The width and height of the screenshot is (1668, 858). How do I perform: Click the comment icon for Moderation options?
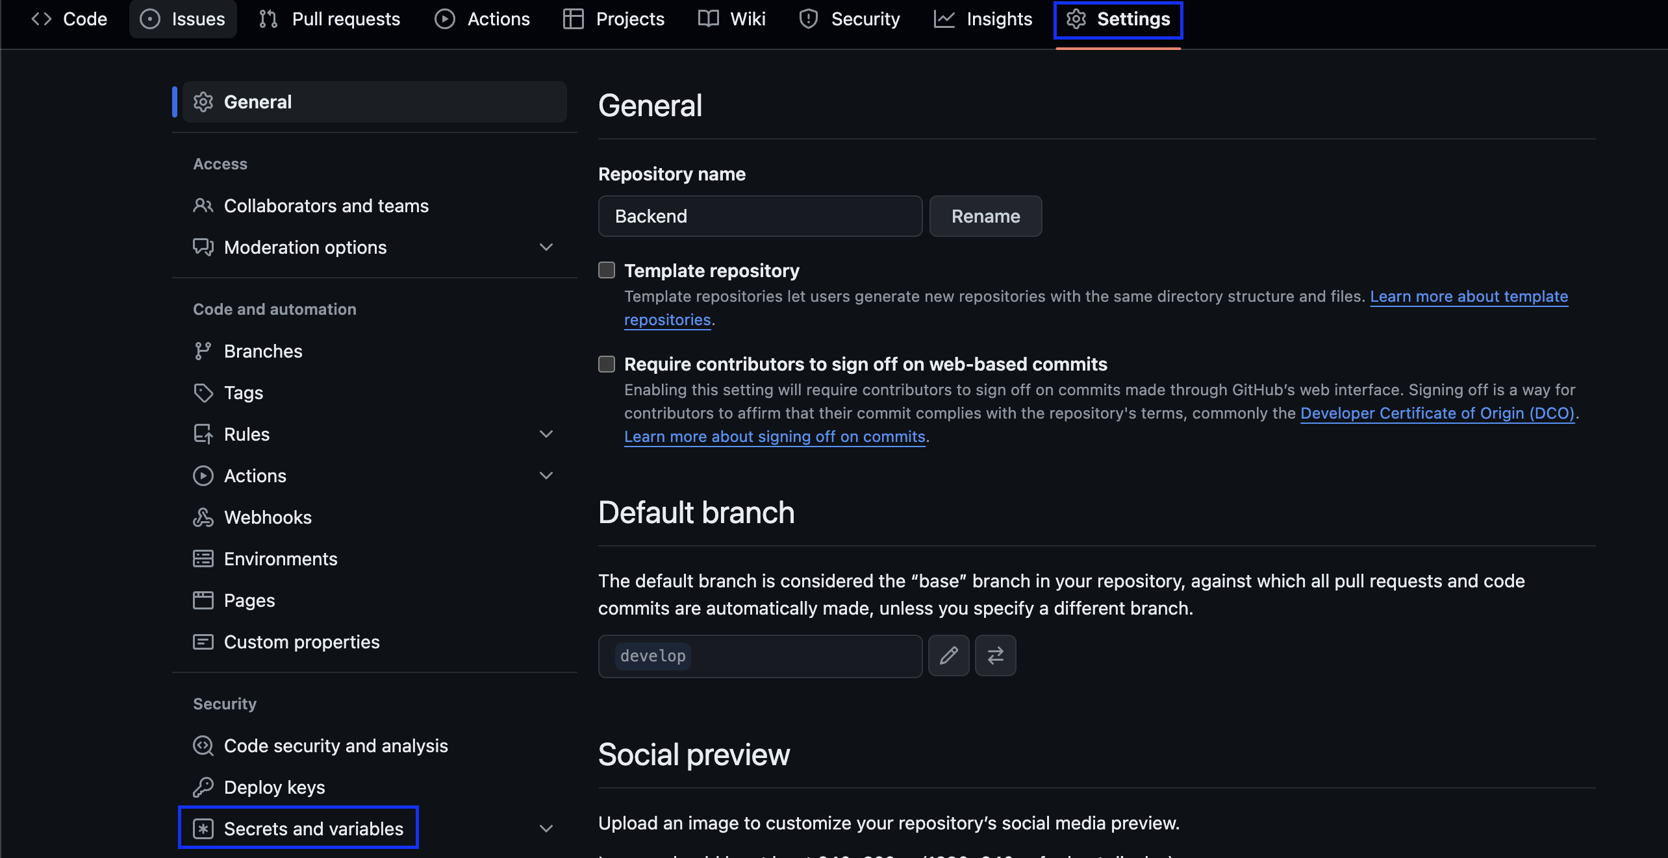point(203,247)
